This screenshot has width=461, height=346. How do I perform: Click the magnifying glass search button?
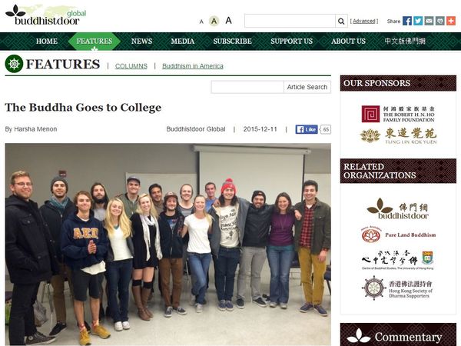coord(341,22)
